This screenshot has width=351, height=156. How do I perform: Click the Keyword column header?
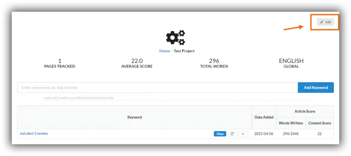pyautogui.click(x=135, y=117)
